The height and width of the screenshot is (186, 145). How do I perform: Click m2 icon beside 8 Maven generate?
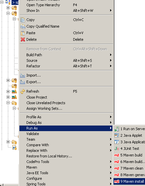117,175
